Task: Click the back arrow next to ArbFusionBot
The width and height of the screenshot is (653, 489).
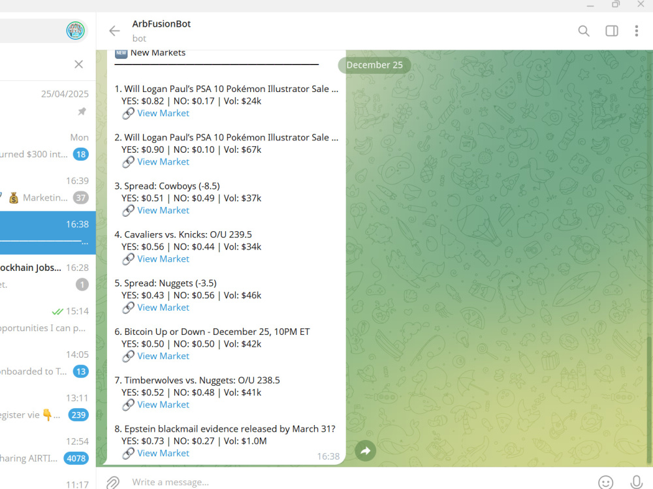Action: click(x=114, y=31)
